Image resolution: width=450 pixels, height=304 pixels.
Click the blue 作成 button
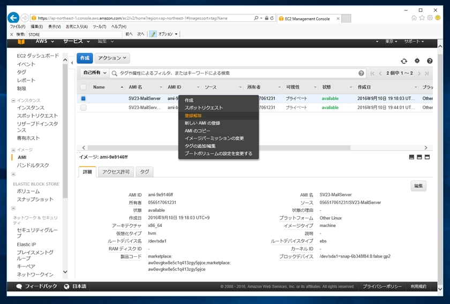85,58
